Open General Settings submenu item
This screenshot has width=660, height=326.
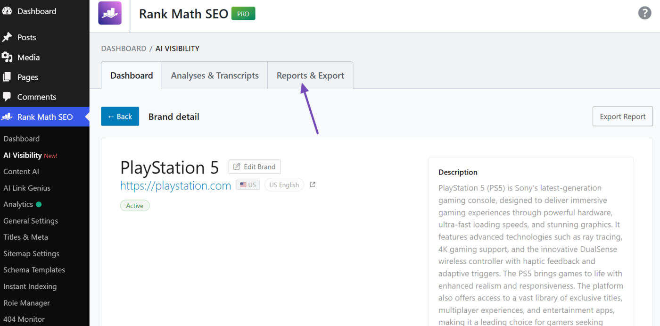(31, 221)
